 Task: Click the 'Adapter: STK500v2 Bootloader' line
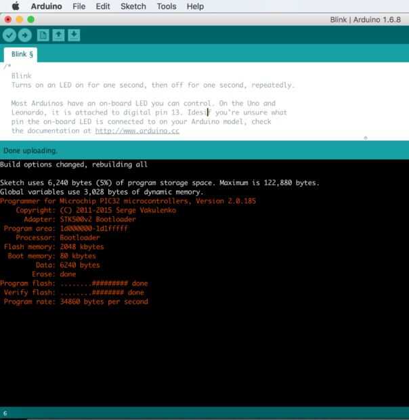click(80, 219)
